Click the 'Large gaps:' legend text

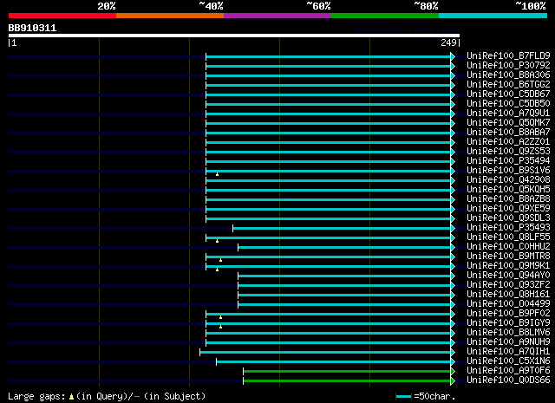(36, 396)
